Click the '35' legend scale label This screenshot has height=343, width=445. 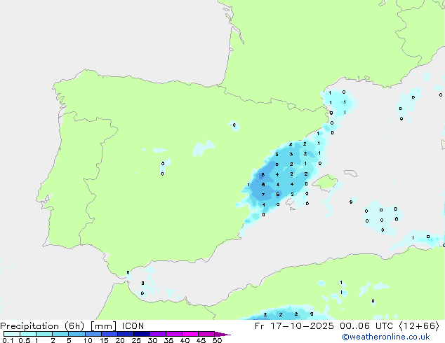[168, 340]
